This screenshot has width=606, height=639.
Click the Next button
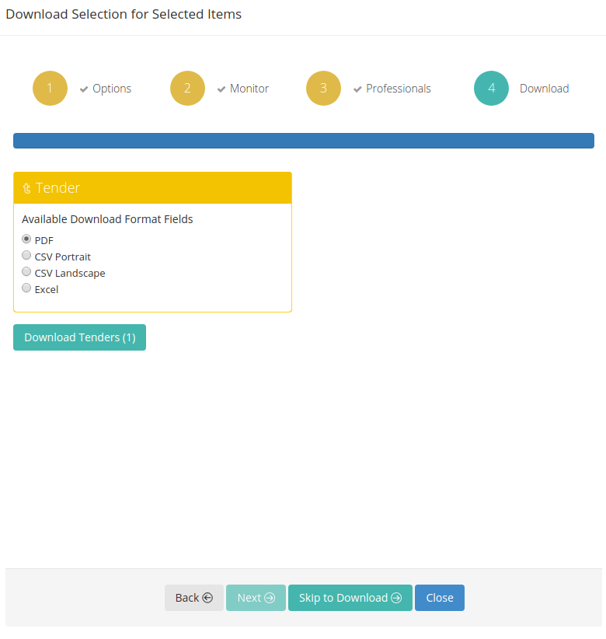pyautogui.click(x=256, y=598)
